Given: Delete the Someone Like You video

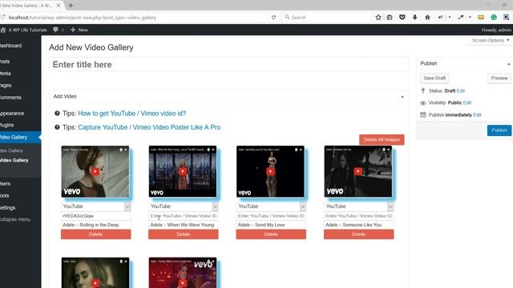Looking at the screenshot, I should click(358, 234).
